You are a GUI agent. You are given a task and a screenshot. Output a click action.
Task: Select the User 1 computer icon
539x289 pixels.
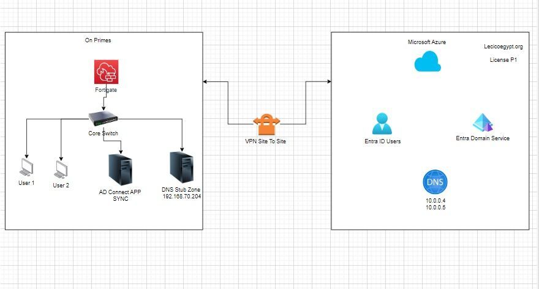(26, 168)
